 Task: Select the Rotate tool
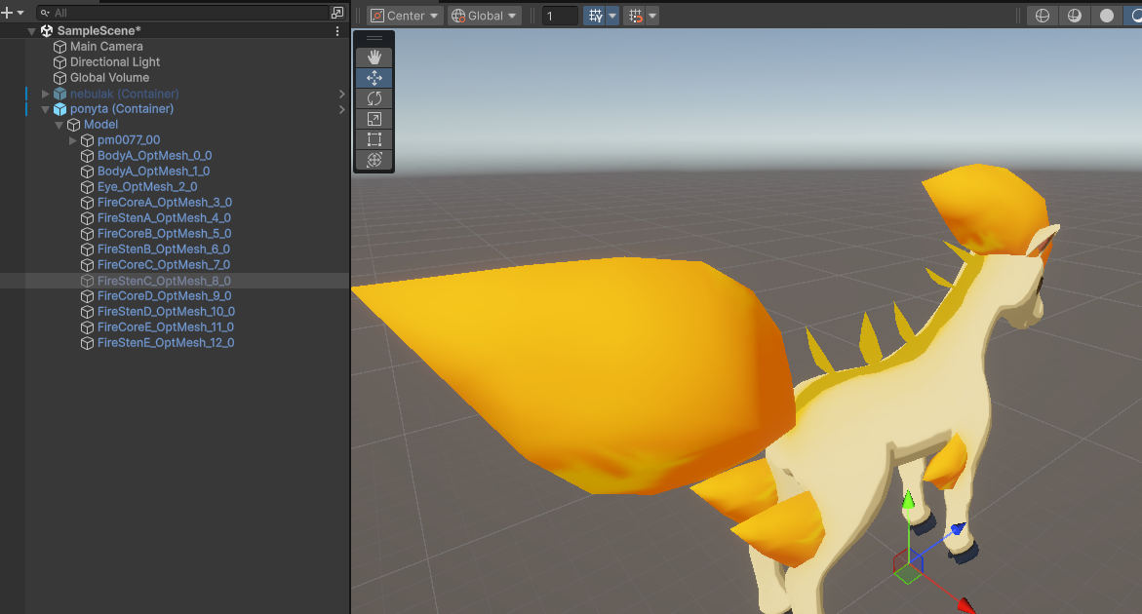click(x=374, y=98)
